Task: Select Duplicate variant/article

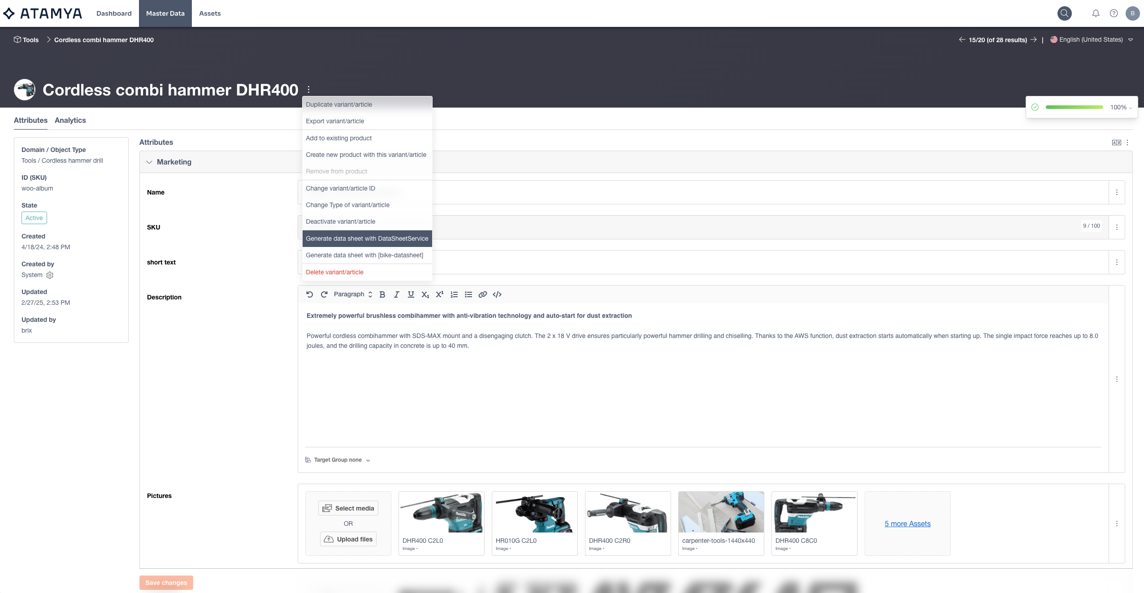Action: (x=367, y=104)
